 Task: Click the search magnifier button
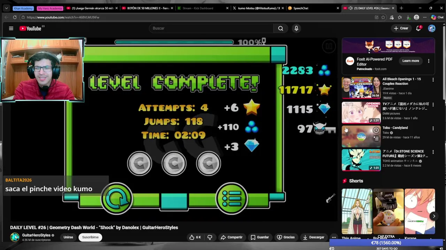click(x=280, y=28)
